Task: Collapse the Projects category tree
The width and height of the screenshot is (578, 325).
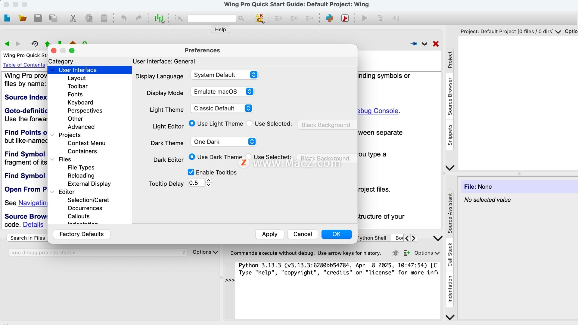Action: [52, 135]
